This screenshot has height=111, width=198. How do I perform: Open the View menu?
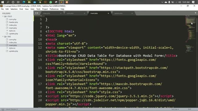[x=27, y=9]
